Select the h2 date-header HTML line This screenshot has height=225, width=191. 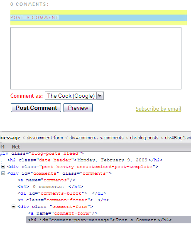coord(85,160)
